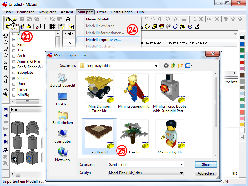248x186 pixels.
Task: Select the Minifig Boy.ldr file
Action: [x=170, y=137]
